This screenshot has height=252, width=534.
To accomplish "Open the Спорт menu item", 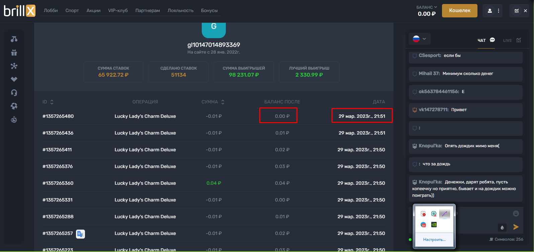I will (72, 10).
